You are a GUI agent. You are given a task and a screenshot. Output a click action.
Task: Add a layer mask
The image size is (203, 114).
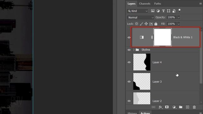tap(167, 107)
